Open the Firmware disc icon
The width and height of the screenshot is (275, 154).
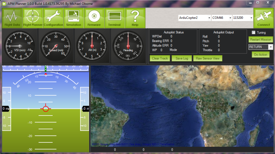tap(94, 18)
